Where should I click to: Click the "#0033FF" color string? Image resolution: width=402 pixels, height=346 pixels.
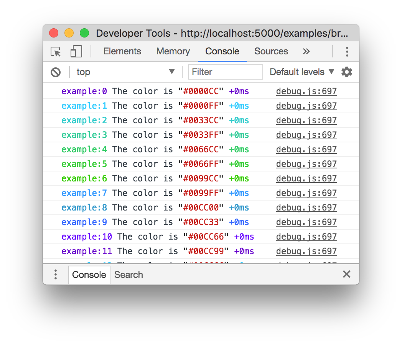coord(201,135)
